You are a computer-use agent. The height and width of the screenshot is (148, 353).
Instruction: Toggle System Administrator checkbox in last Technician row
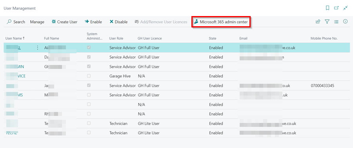pyautogui.click(x=89, y=133)
